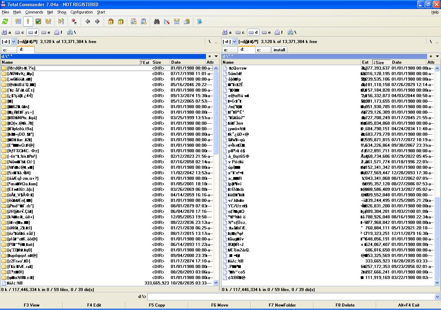Select drive e in the right drive bar

(266, 32)
